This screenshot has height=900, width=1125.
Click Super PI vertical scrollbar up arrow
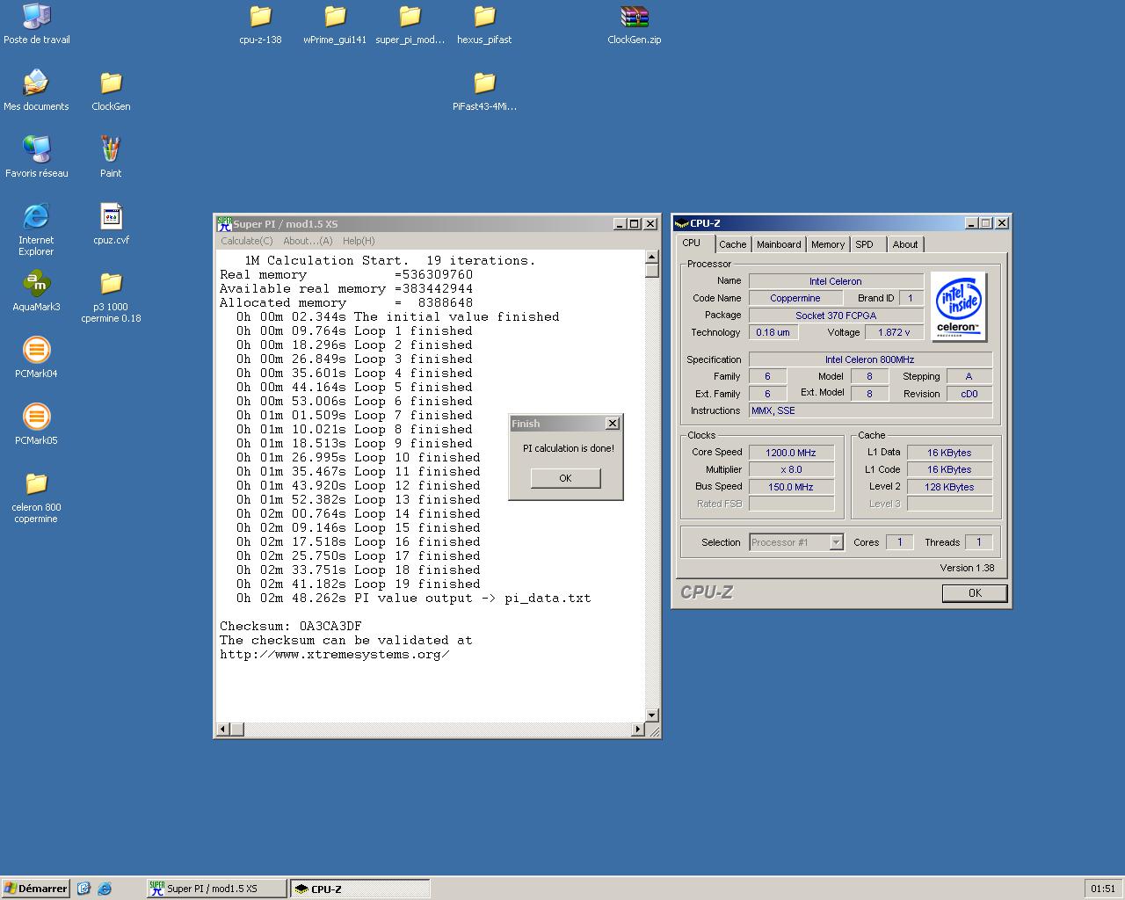click(651, 258)
